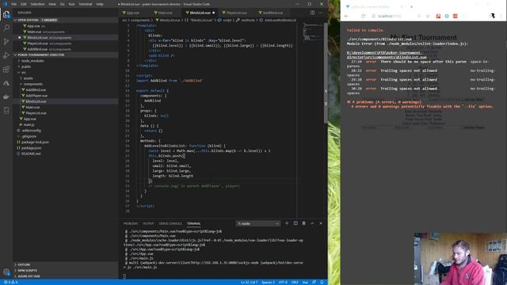507x285 pixels.
Task: Click the UTF-8 encoding status entry
Action: click(283, 283)
